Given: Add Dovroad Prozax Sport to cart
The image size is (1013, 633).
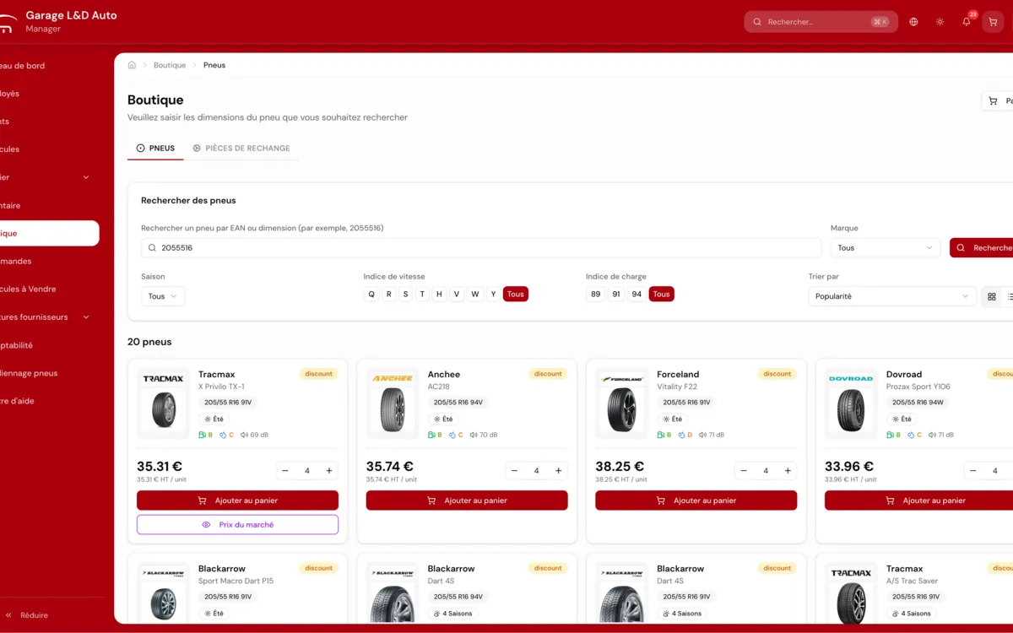Looking at the screenshot, I should pos(920,500).
